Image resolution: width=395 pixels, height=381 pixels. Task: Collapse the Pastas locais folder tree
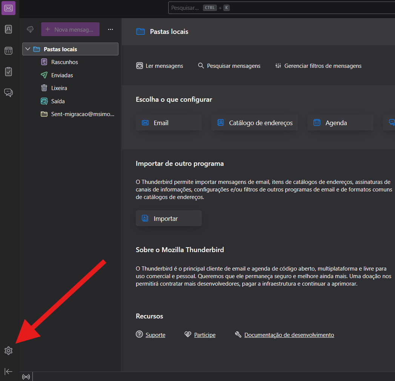click(x=28, y=49)
